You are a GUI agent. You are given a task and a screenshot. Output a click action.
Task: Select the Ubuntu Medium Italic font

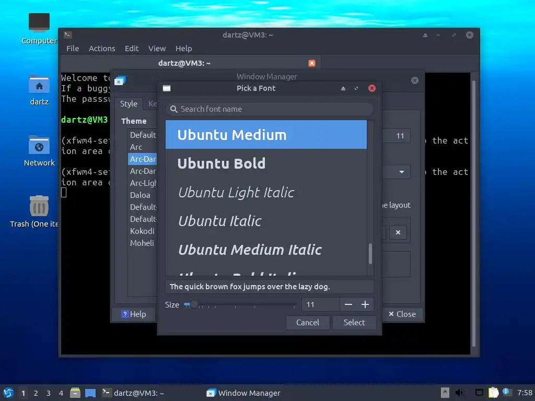tap(266, 250)
